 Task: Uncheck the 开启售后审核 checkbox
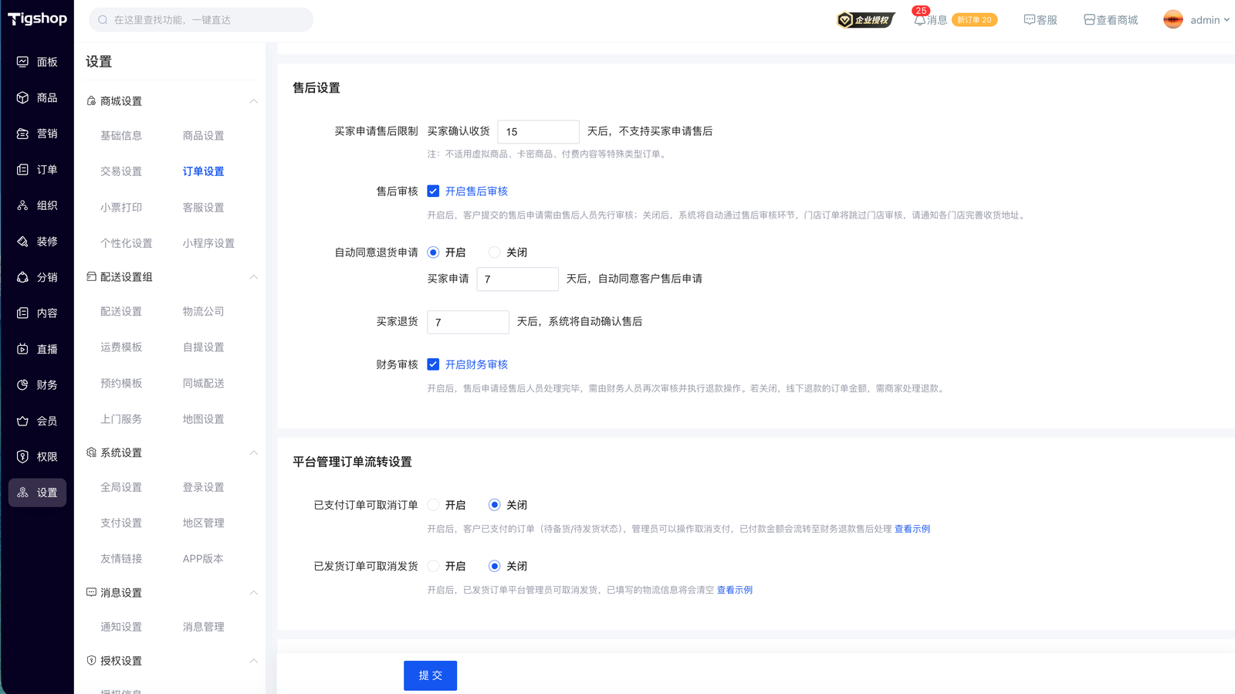[433, 191]
